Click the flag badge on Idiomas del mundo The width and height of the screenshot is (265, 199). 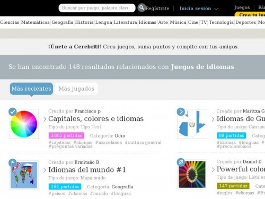coord(13,163)
